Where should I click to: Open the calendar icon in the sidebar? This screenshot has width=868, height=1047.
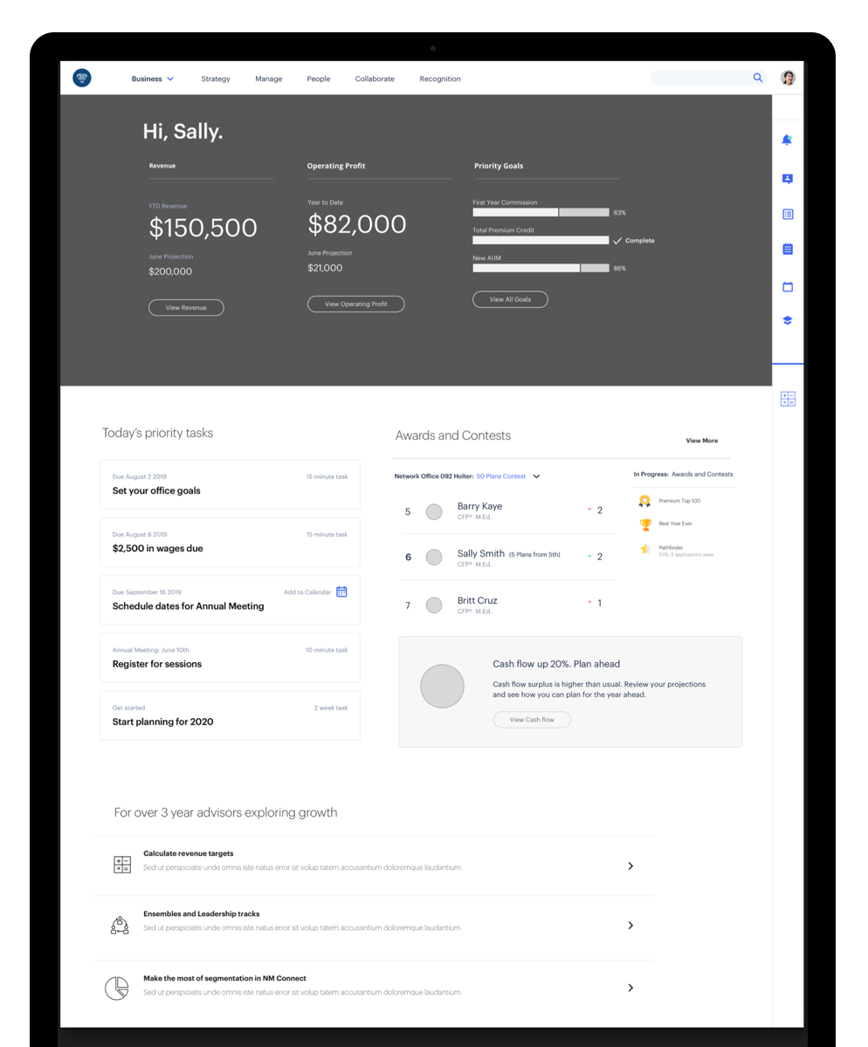click(x=787, y=286)
